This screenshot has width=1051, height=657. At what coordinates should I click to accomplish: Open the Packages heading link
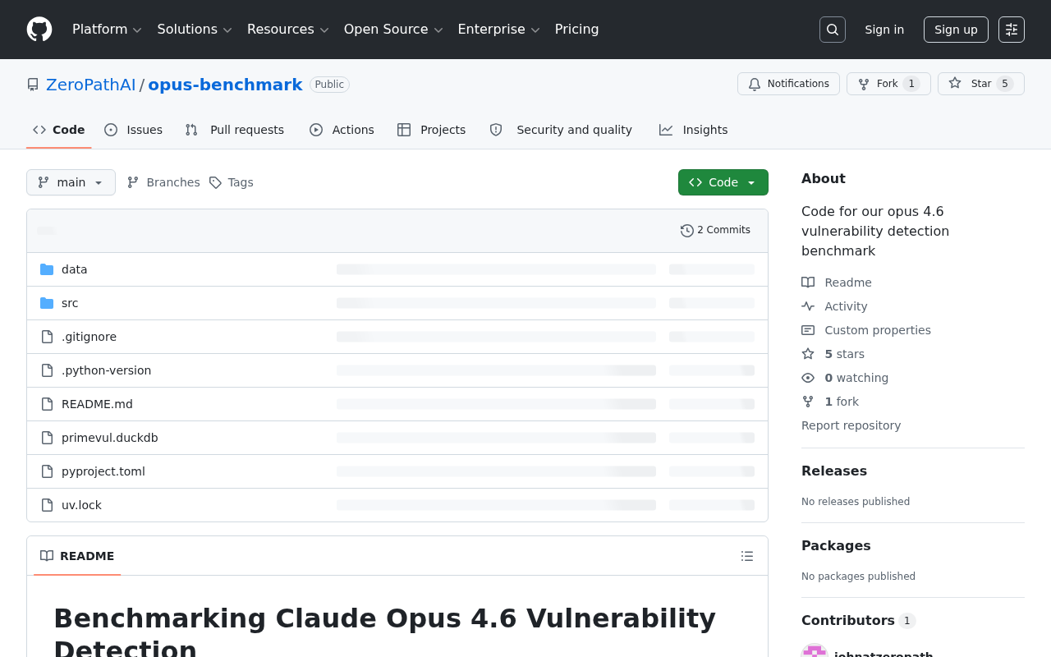click(836, 545)
